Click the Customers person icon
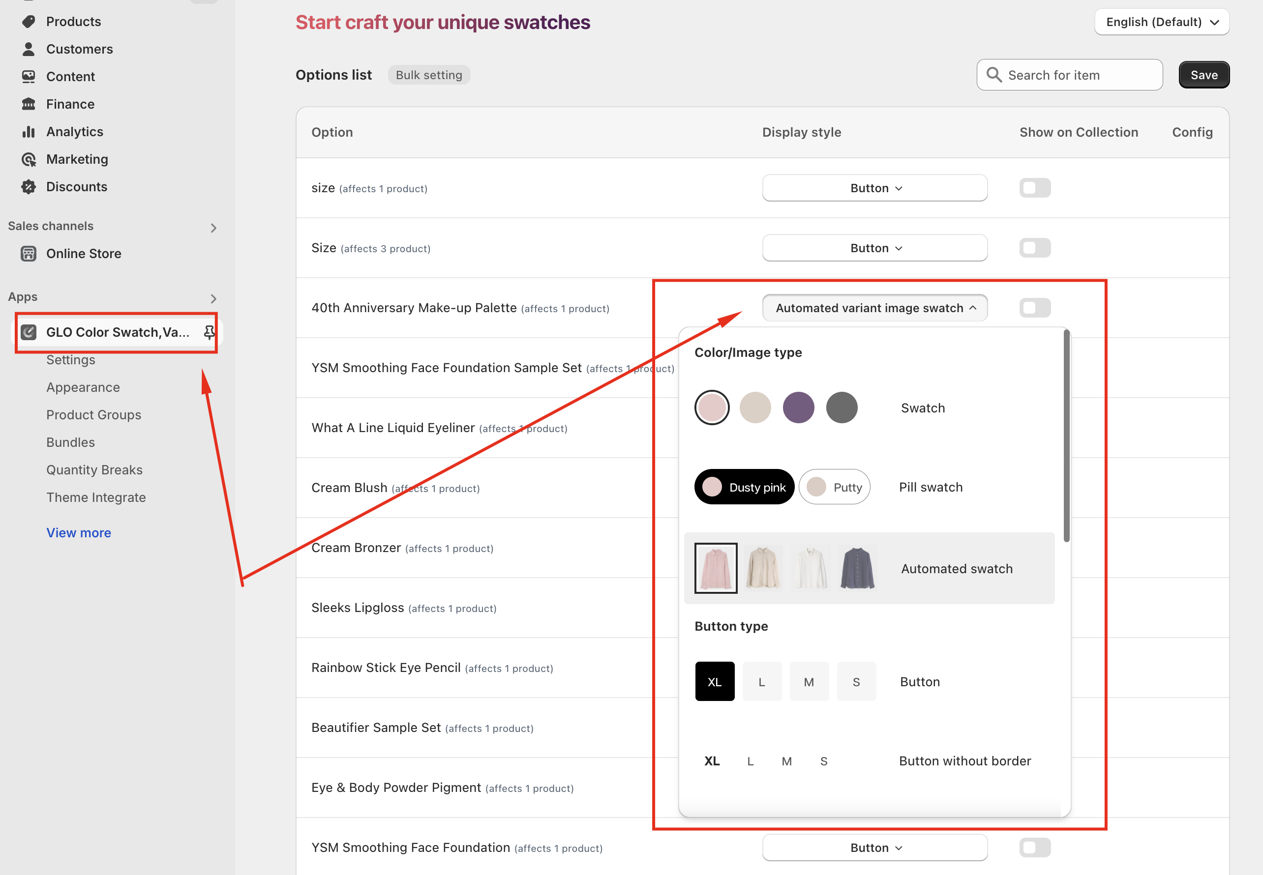This screenshot has height=875, width=1263. pyautogui.click(x=29, y=49)
